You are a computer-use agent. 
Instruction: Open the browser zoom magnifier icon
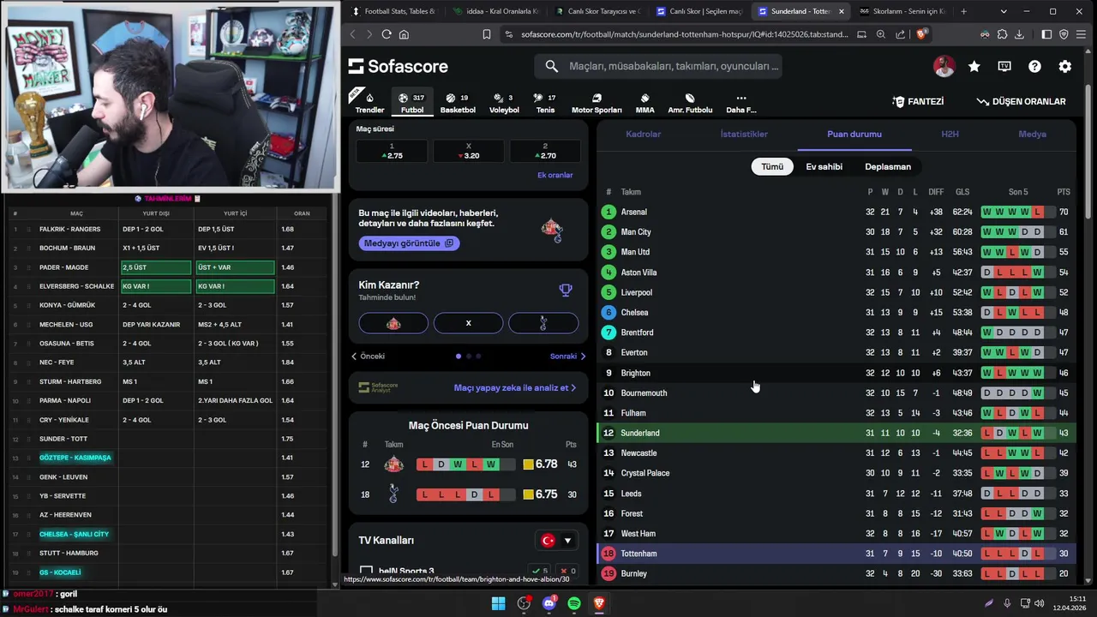881,34
